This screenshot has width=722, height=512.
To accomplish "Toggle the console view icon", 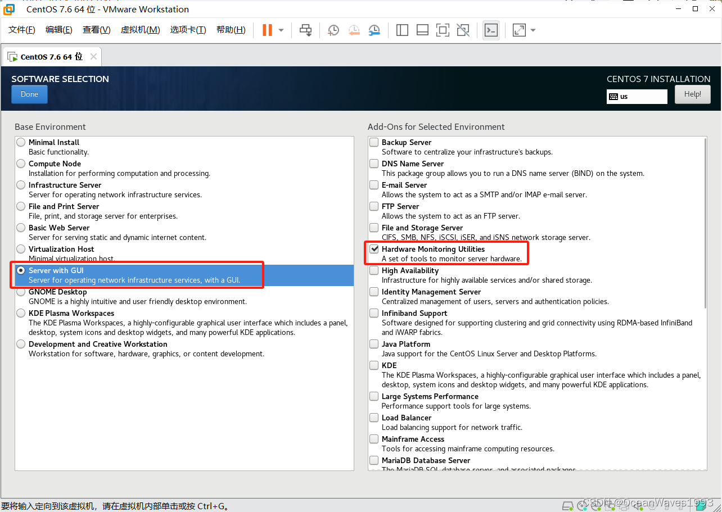I will pos(491,30).
